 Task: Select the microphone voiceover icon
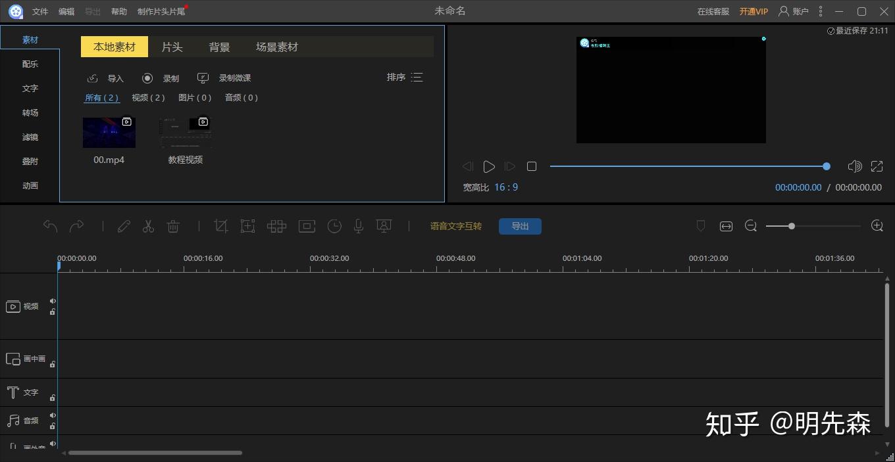358,225
